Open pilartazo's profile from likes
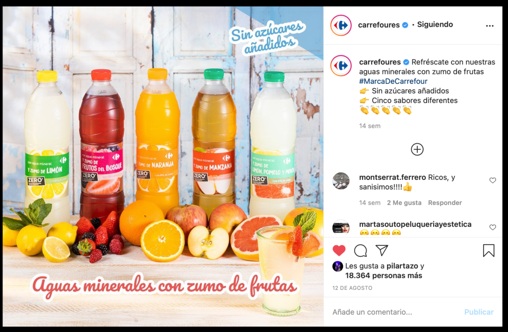This screenshot has height=332, width=508. 402,266
